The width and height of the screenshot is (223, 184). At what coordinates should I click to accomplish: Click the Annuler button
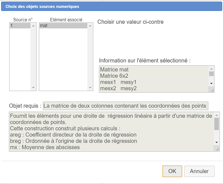[199, 171]
